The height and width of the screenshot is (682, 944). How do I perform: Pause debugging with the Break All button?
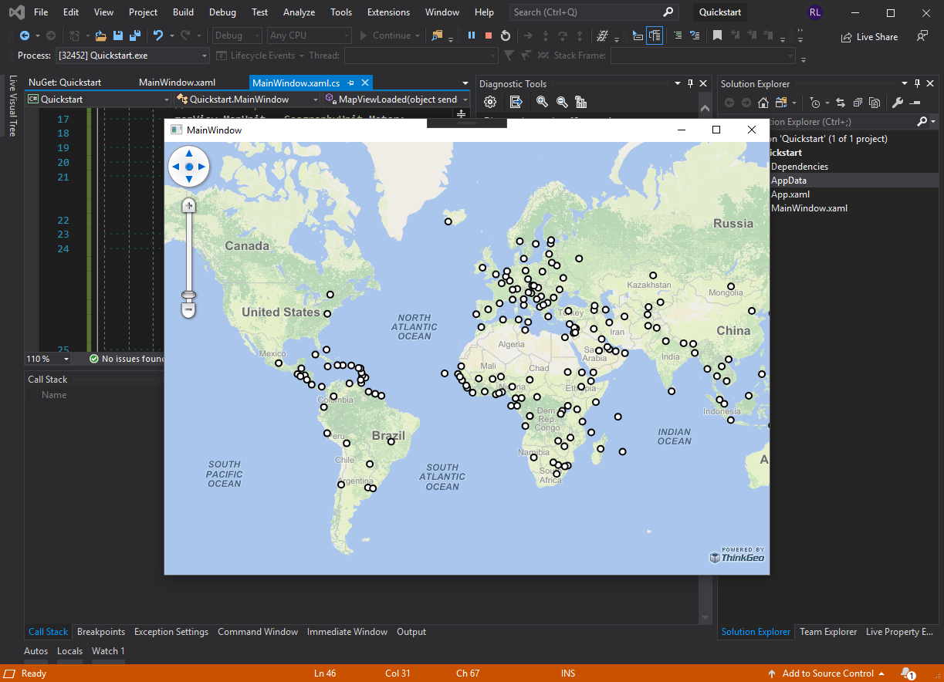(x=472, y=35)
